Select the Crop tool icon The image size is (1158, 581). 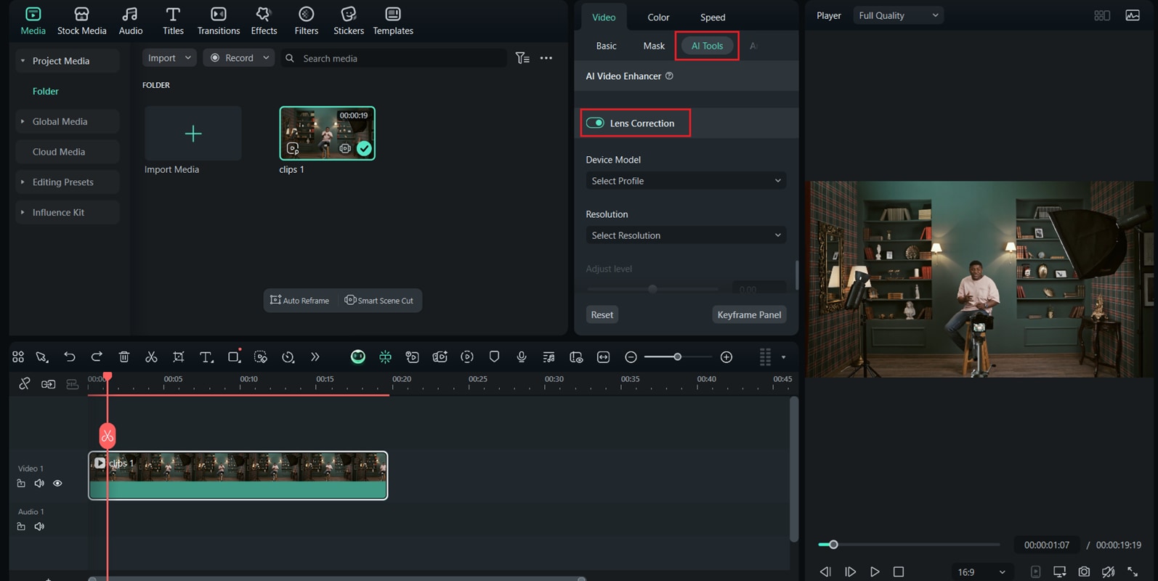pos(179,357)
